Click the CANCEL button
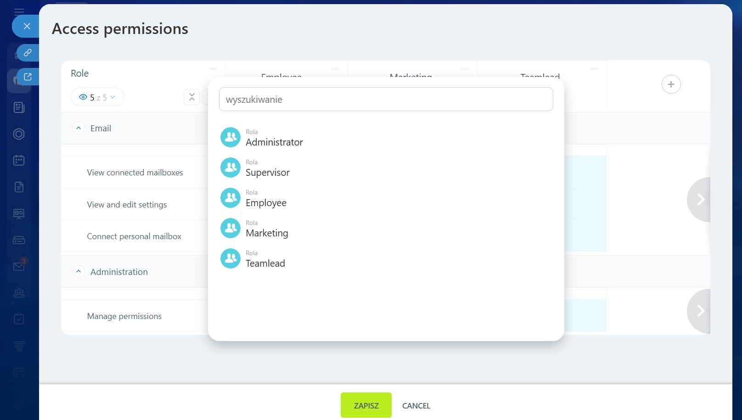This screenshot has height=420, width=742. 416,406
